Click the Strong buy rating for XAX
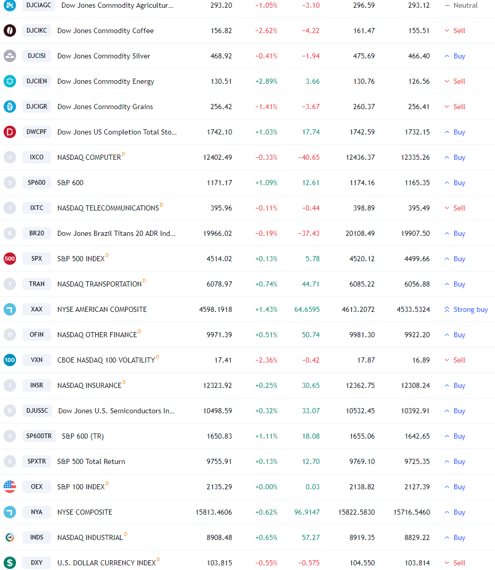The image size is (495, 570). [x=466, y=309]
